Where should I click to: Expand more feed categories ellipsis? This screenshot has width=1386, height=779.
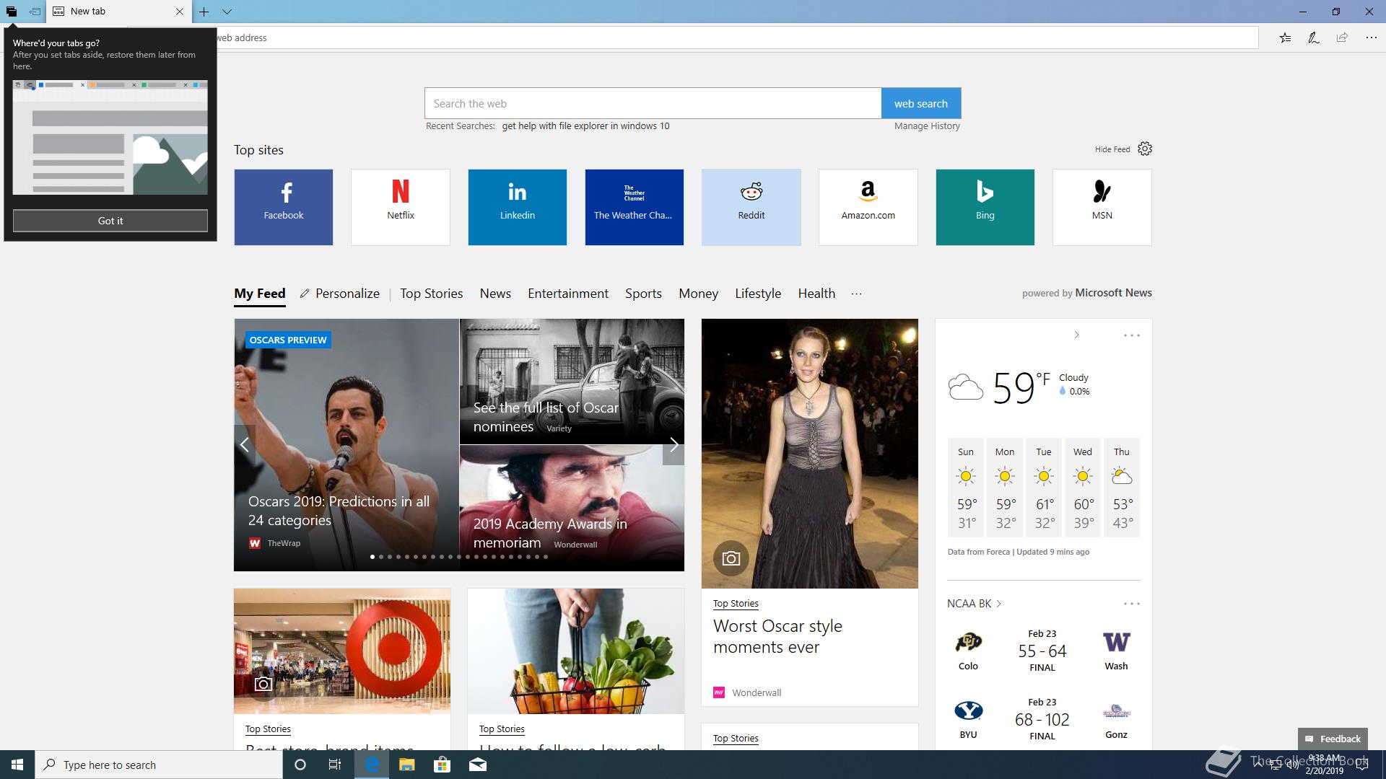pyautogui.click(x=856, y=294)
